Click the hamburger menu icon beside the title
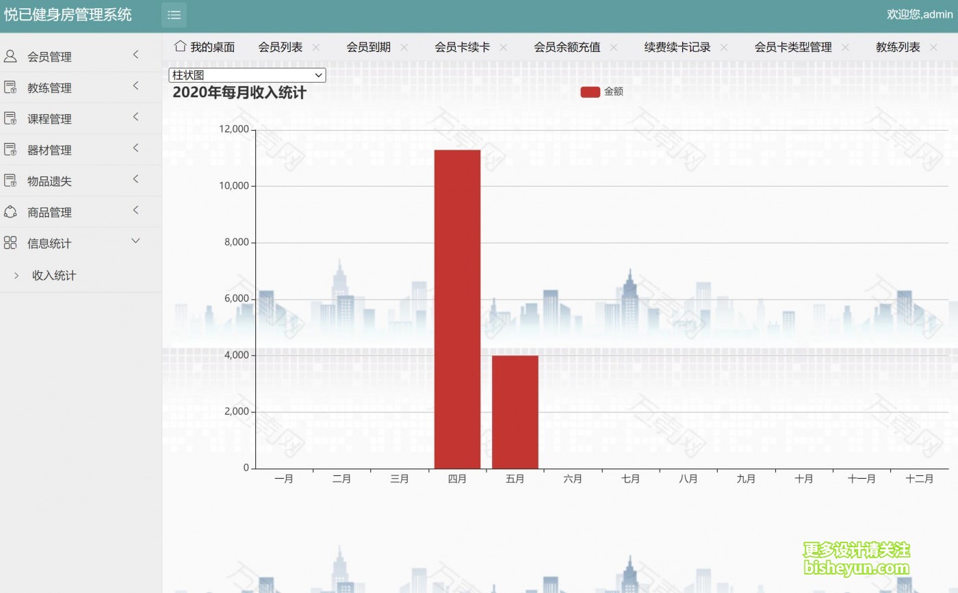This screenshot has width=958, height=593. (174, 14)
